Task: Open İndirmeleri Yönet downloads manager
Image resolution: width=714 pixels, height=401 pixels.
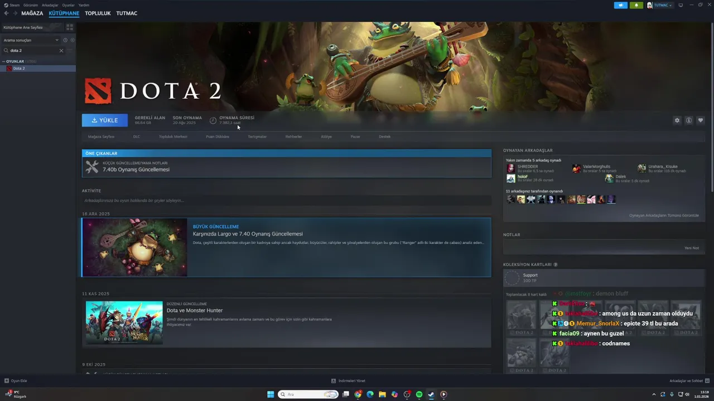Action: [x=349, y=381]
